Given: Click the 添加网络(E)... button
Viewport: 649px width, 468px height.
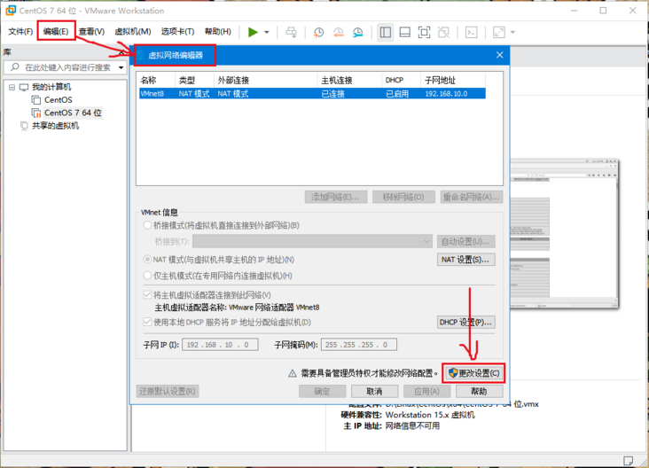Looking at the screenshot, I should pyautogui.click(x=336, y=197).
